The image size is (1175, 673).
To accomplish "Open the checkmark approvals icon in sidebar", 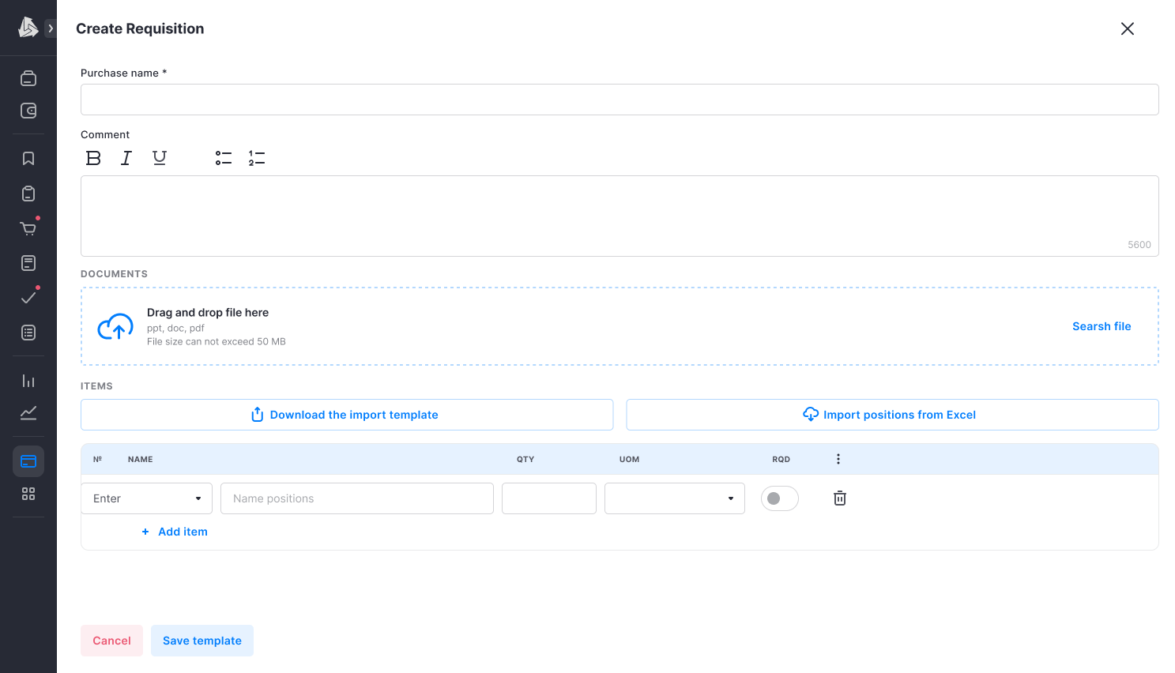I will pyautogui.click(x=28, y=298).
